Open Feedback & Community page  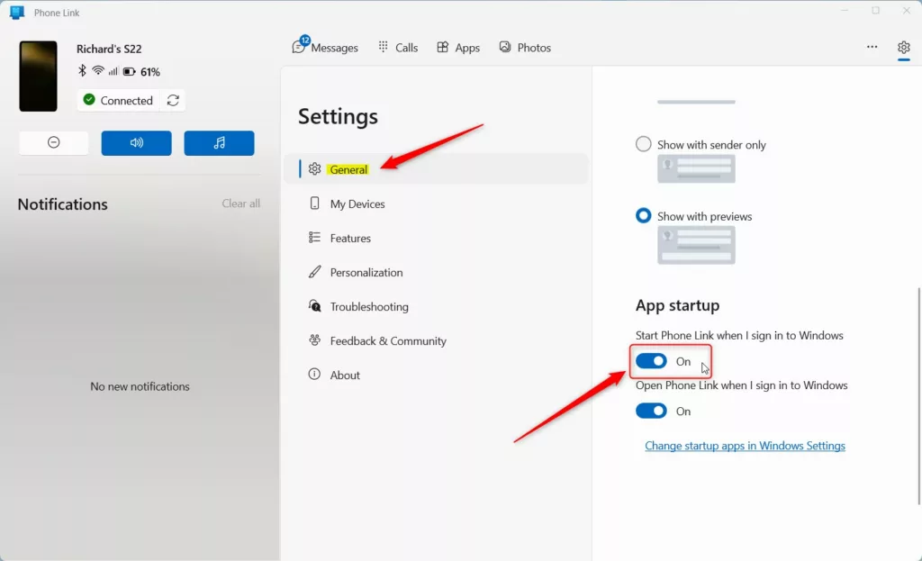(437, 340)
